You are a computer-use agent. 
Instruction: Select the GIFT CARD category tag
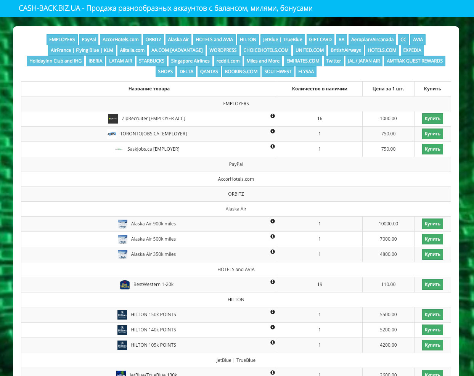tap(320, 40)
